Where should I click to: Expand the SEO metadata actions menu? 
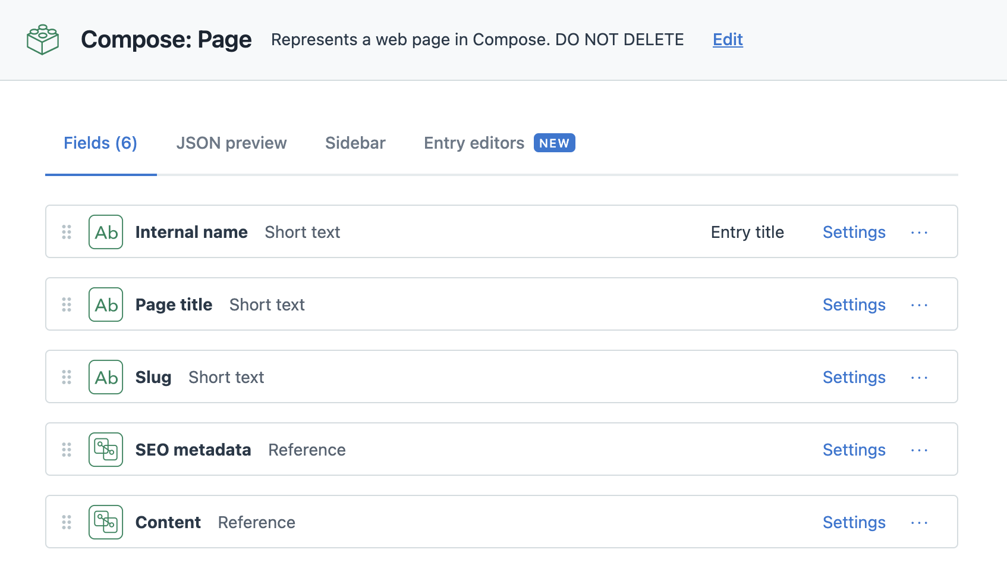click(919, 450)
